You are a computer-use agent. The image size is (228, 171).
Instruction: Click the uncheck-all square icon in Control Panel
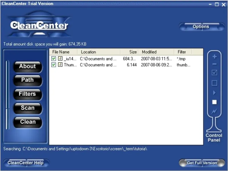[215, 83]
